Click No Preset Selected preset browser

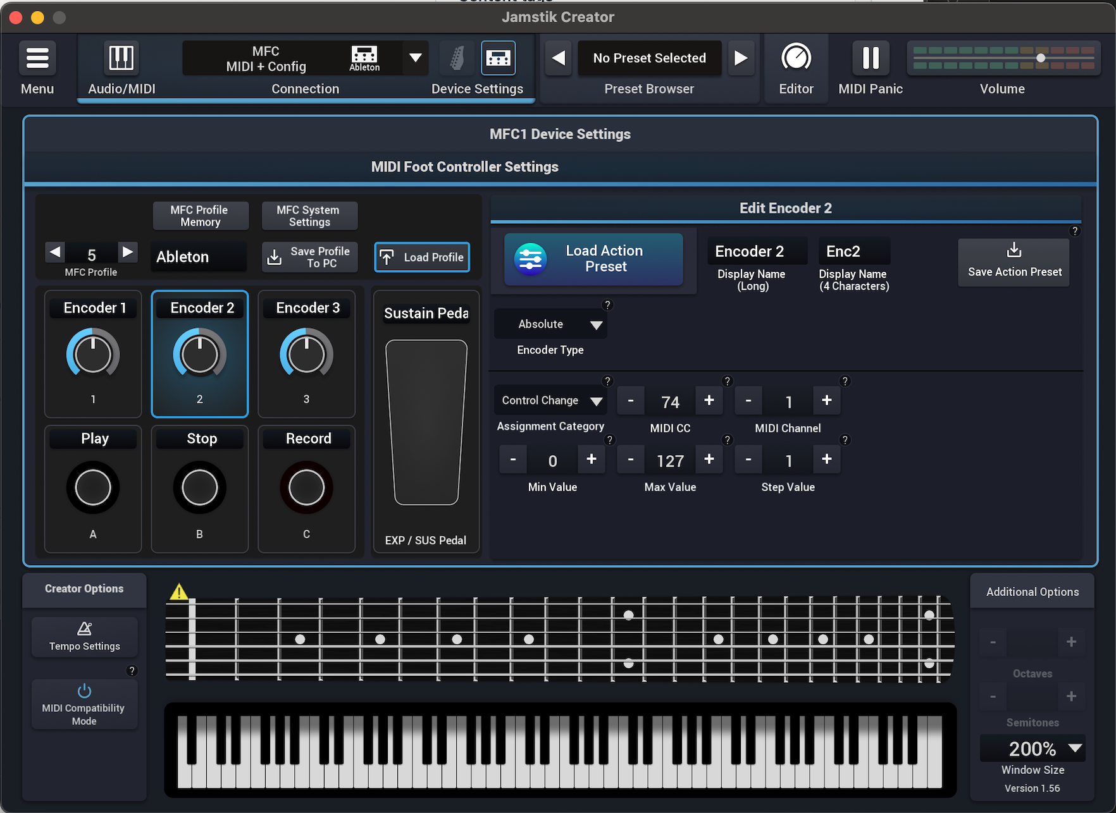point(650,58)
